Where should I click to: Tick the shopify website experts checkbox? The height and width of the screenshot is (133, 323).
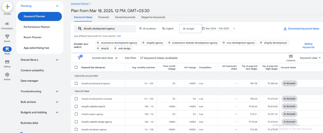point(76,106)
